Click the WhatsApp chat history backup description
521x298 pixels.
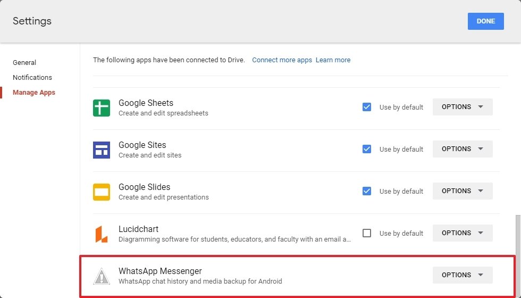pos(200,282)
